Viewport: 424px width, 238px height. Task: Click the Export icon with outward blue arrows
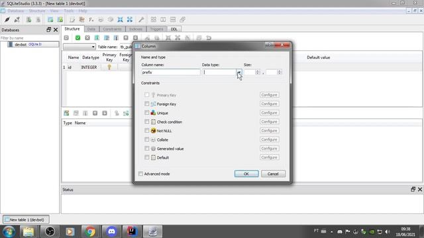130,19
